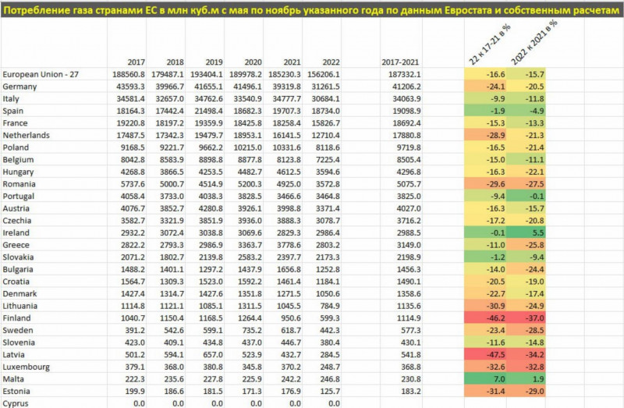Screen dimensions: 624x408
Task: Select Malta percentage cell 7.0
Action: point(485,379)
